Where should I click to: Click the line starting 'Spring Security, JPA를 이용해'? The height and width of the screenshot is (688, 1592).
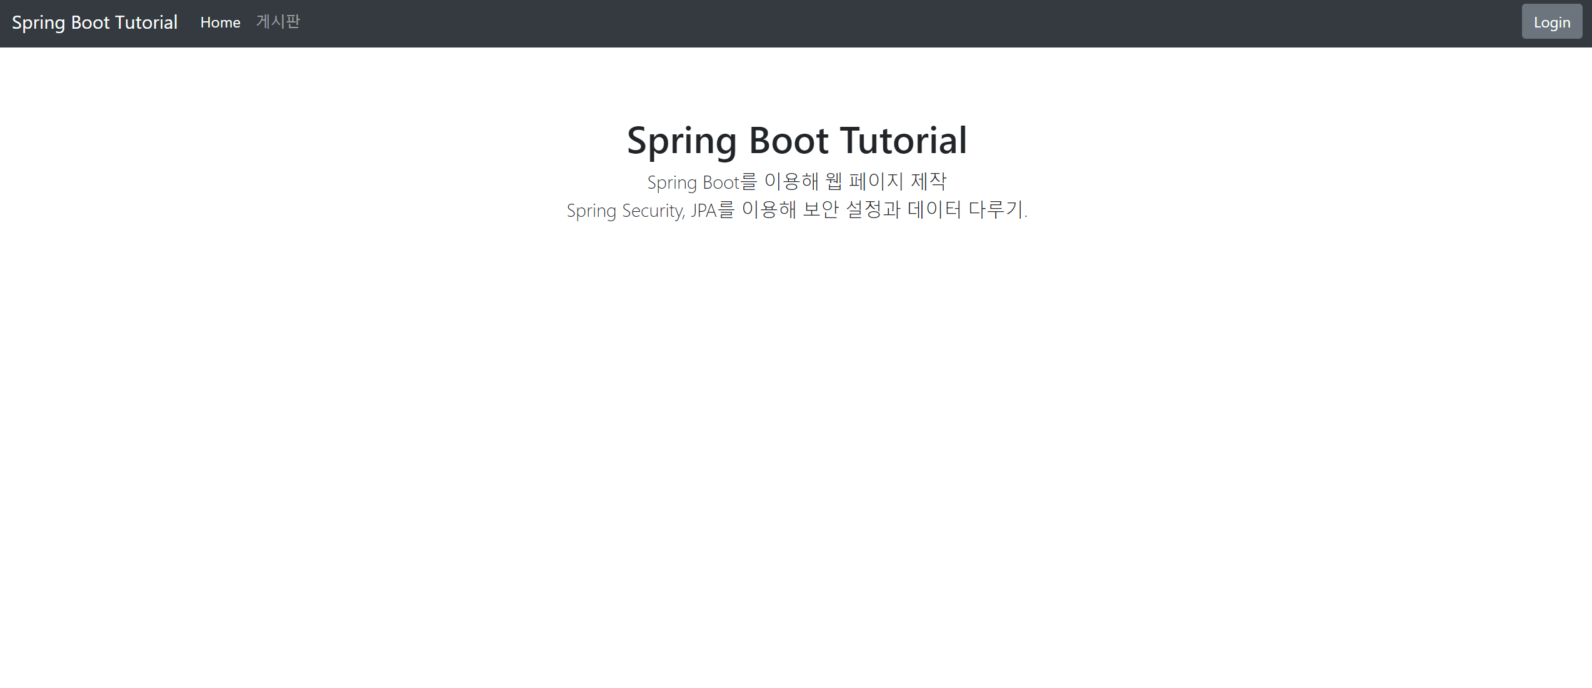pyautogui.click(x=797, y=210)
